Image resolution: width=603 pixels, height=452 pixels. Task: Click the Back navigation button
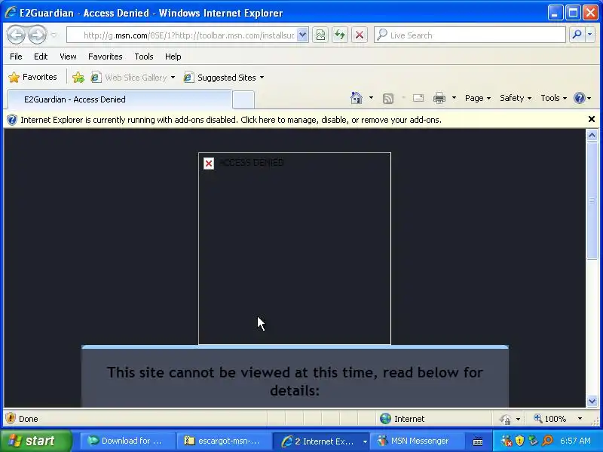pyautogui.click(x=16, y=35)
